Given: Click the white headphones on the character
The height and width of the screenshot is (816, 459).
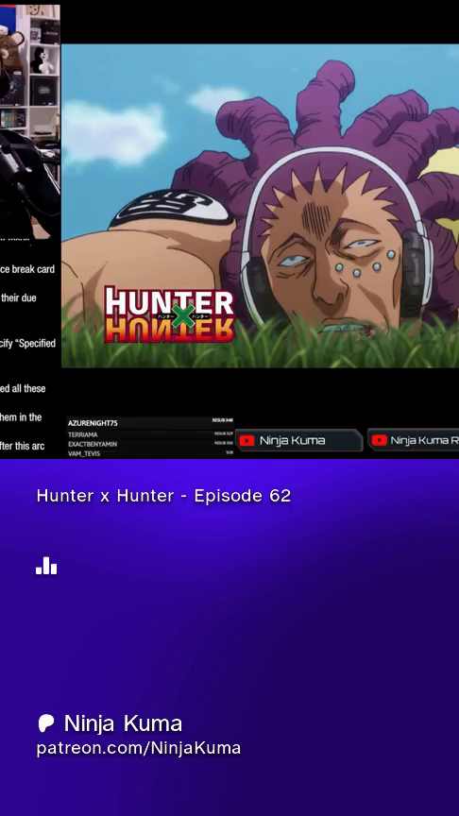Looking at the screenshot, I should tap(334, 229).
